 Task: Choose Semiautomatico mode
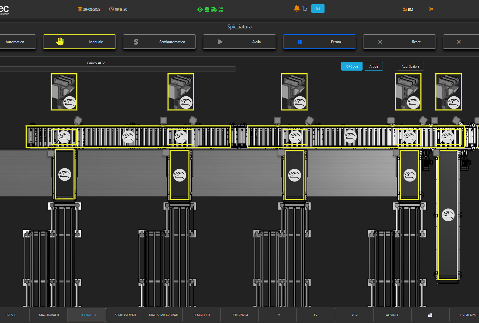(159, 42)
